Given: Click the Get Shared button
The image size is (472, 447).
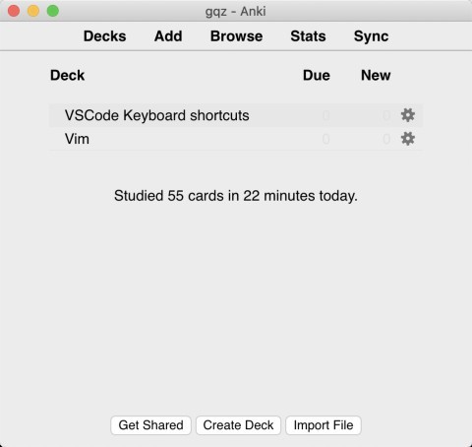Looking at the screenshot, I should (x=150, y=425).
